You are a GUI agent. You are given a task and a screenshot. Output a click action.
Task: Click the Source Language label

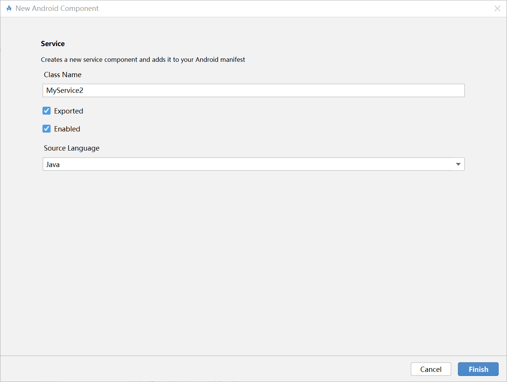coord(72,148)
